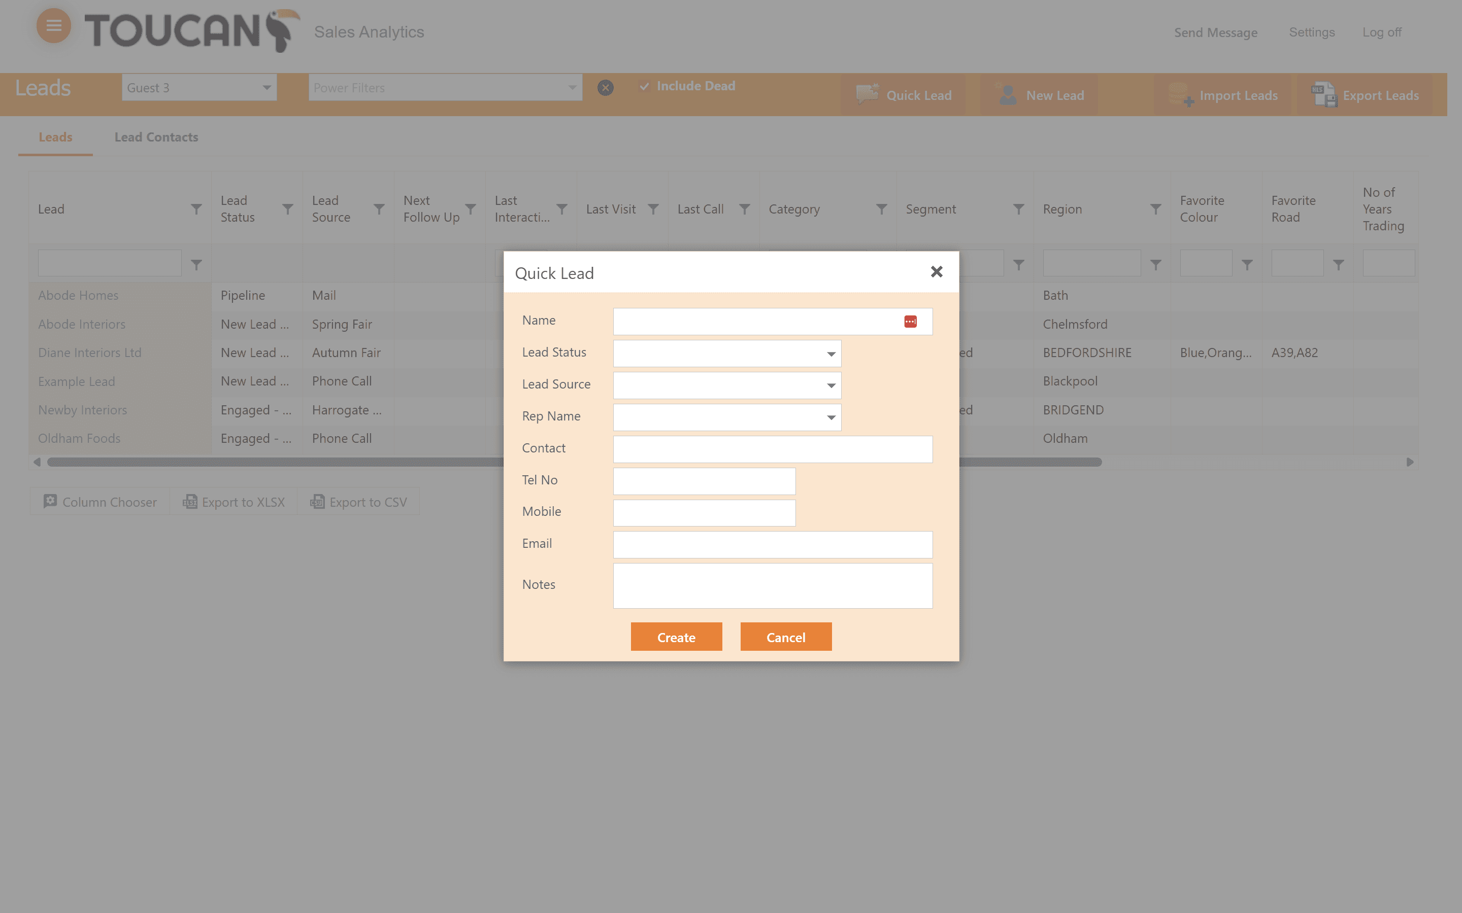The height and width of the screenshot is (913, 1462).
Task: Click the Last Call column filter icon
Action: coord(744,209)
